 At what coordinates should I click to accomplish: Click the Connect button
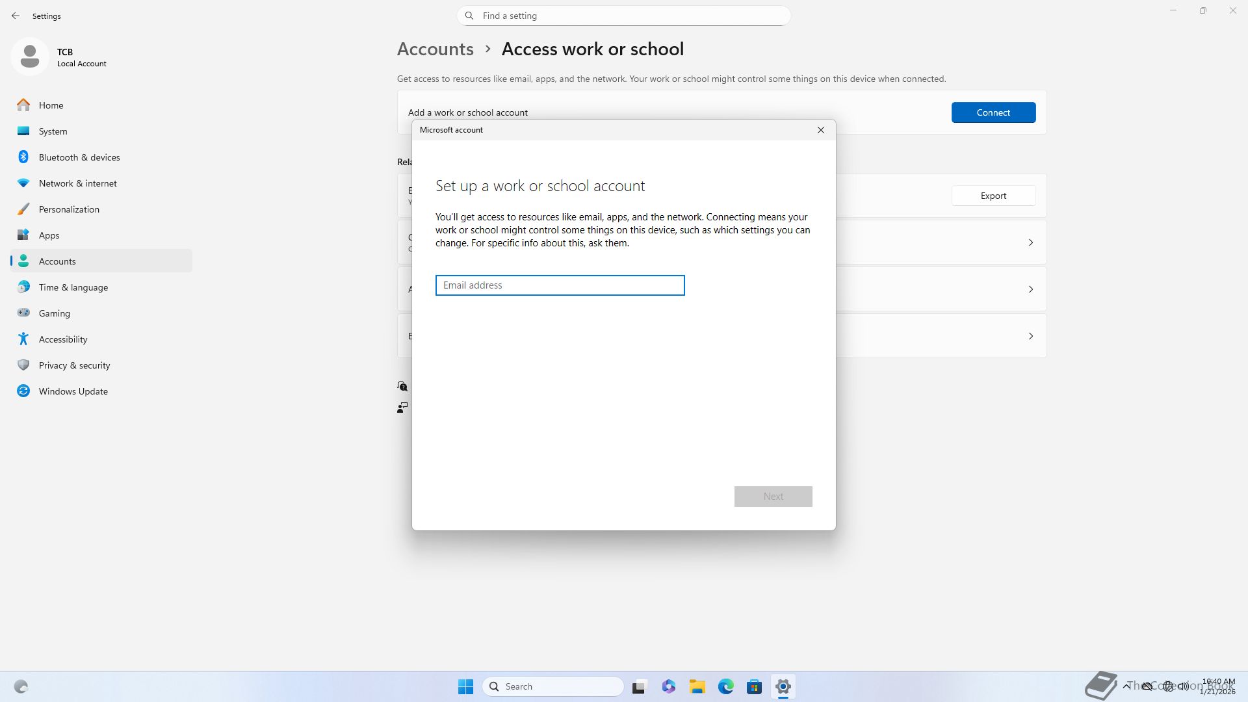click(993, 112)
